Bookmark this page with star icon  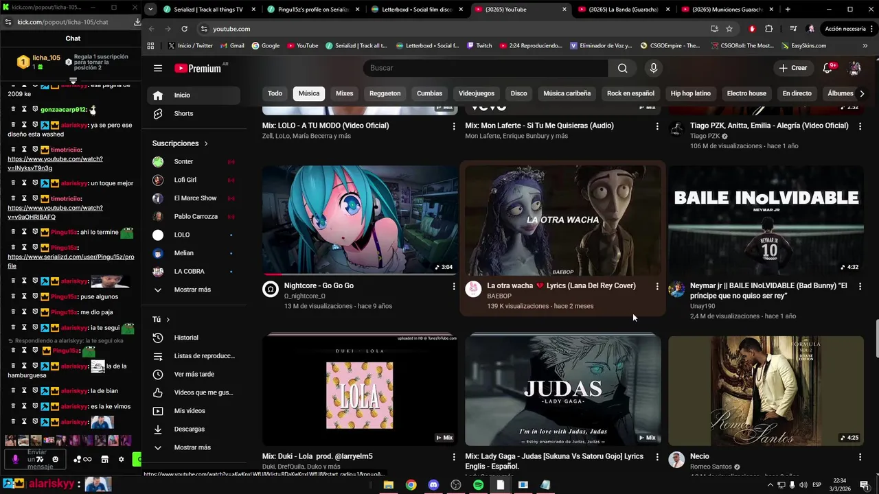pyautogui.click(x=729, y=29)
